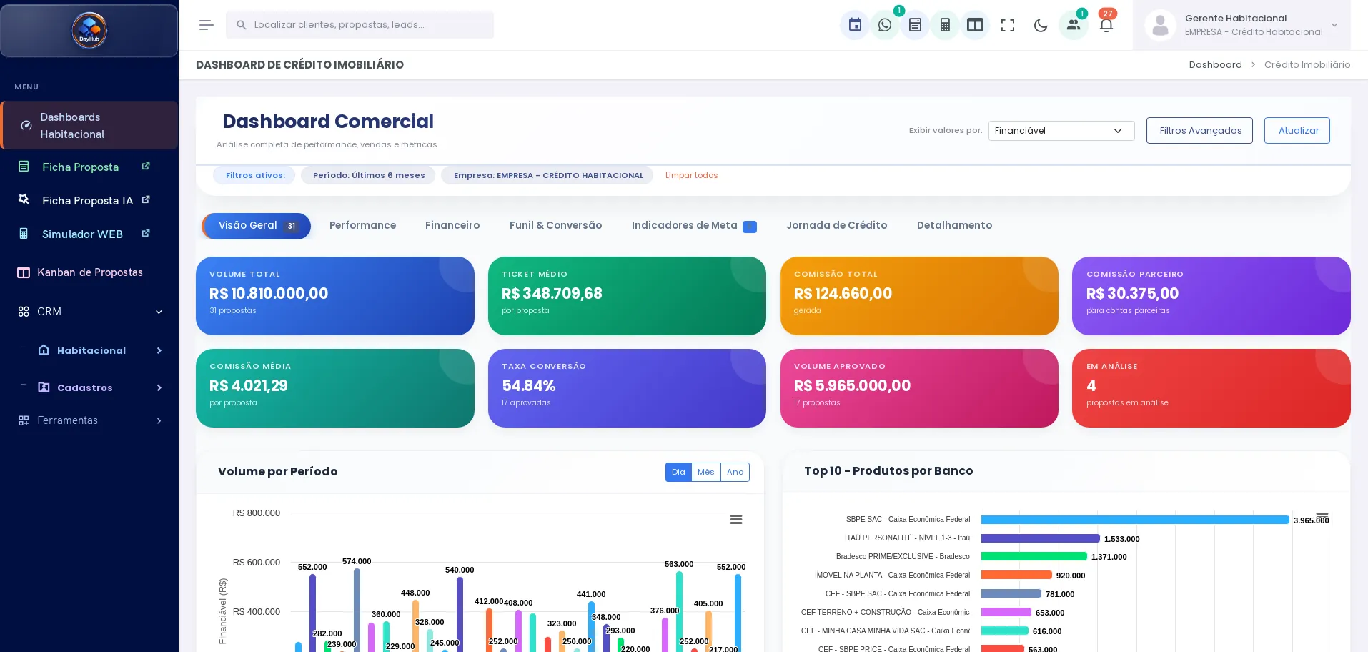This screenshot has height=652, width=1368.
Task: Open Ficha Proposta sidebar item
Action: [x=89, y=167]
